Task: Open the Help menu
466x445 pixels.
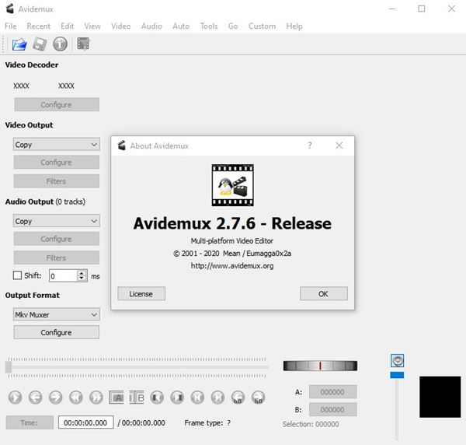Action: coord(294,26)
